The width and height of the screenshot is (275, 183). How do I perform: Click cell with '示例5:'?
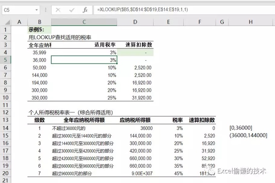coord(39,30)
